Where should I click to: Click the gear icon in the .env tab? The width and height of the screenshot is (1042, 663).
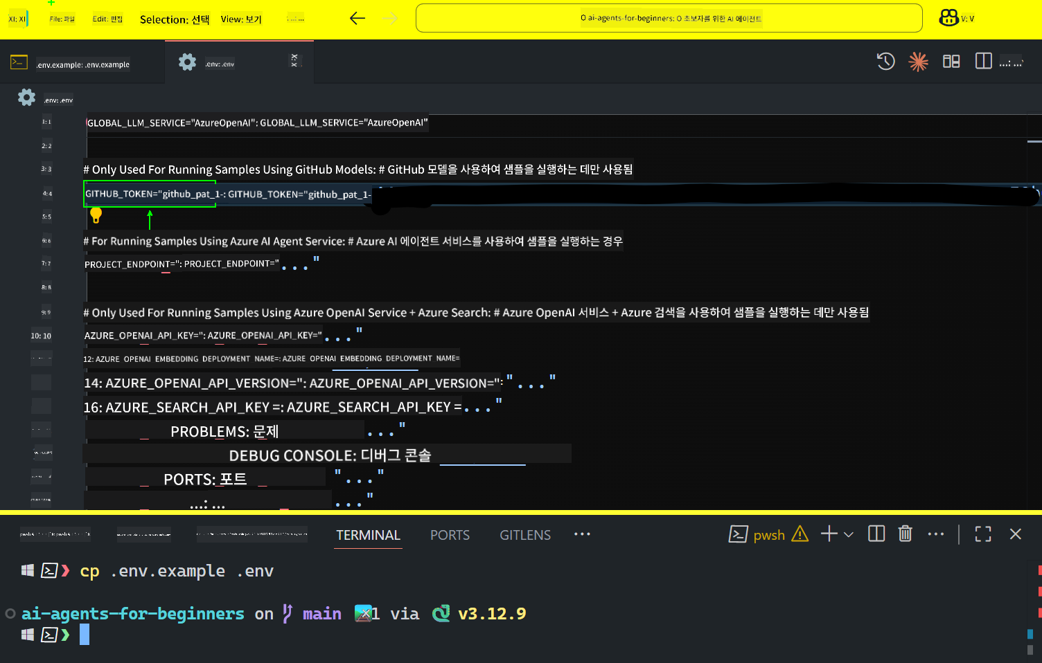(x=187, y=62)
